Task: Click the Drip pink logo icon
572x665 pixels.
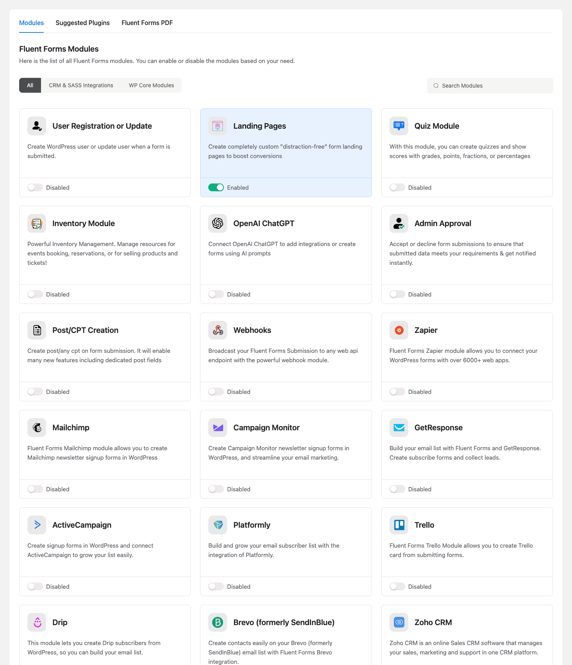Action: 37,622
